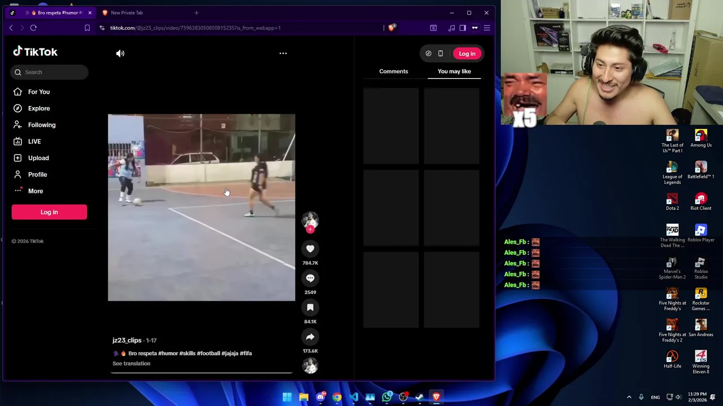The height and width of the screenshot is (406, 723).
Task: Open the ENG language switcher
Action: 655,398
